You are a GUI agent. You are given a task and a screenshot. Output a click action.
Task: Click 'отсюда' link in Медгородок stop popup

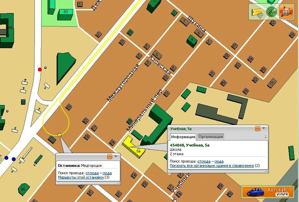coord(92,173)
